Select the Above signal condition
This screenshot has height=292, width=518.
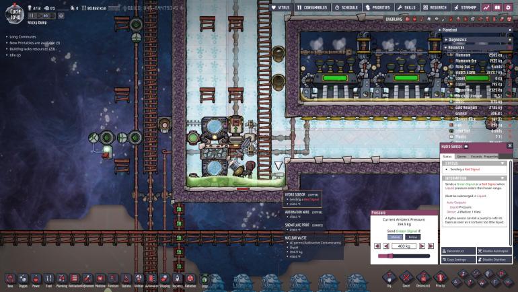pyautogui.click(x=396, y=237)
